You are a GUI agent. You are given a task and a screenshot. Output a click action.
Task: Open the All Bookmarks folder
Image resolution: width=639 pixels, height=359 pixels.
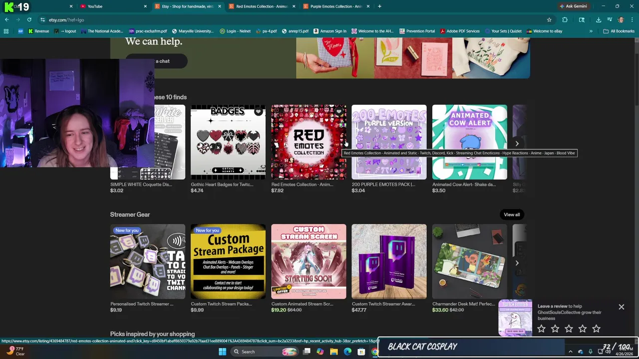click(x=619, y=31)
